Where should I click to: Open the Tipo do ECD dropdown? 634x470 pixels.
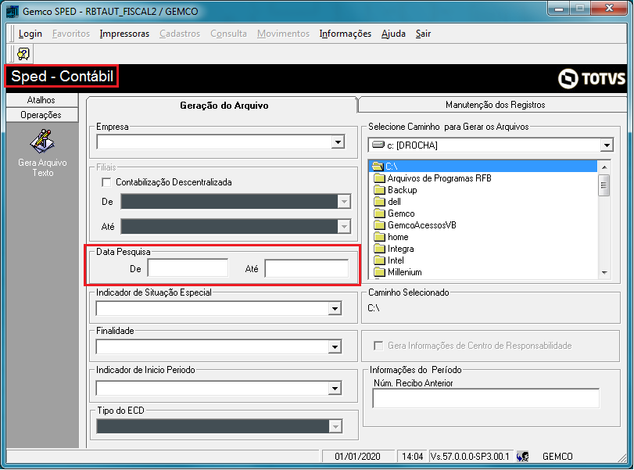(335, 426)
